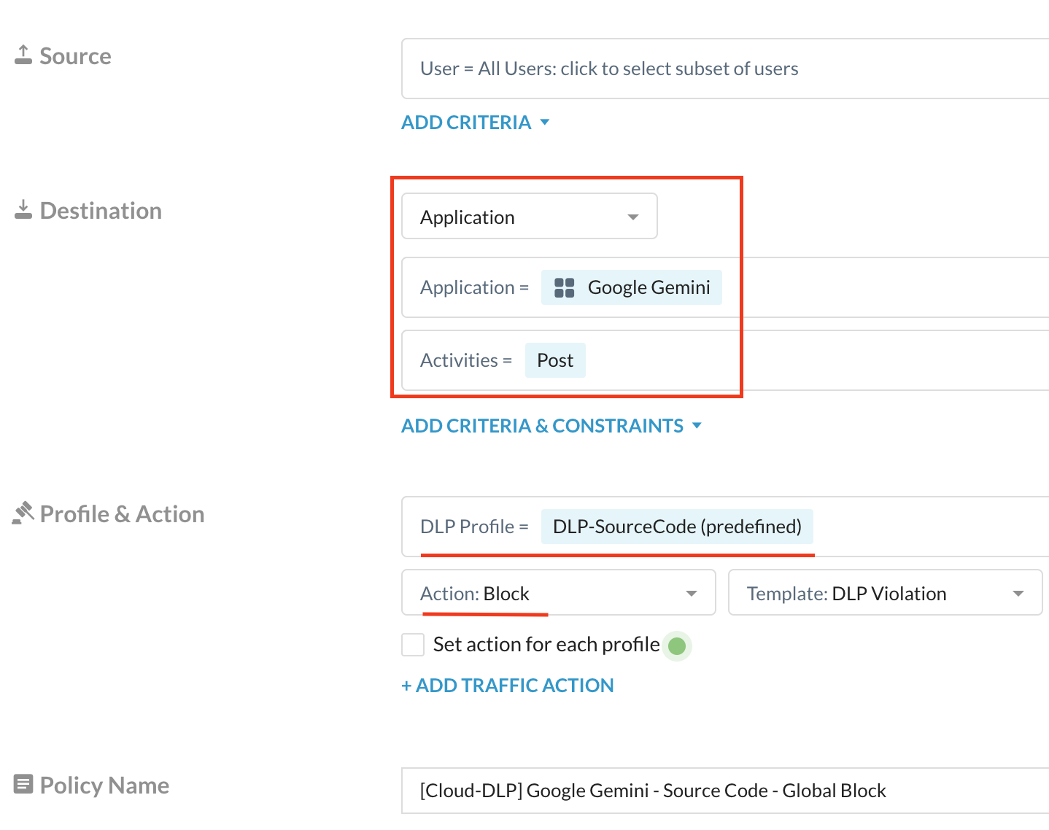Click the Source section heading
The width and height of the screenshot is (1049, 830).
[75, 56]
